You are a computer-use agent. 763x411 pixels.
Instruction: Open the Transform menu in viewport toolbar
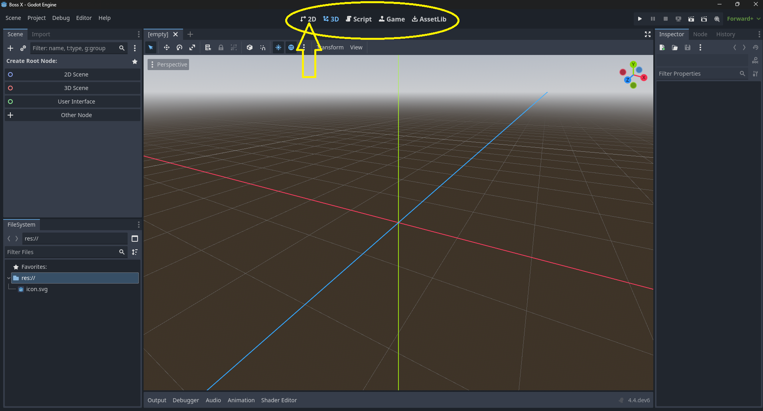330,47
